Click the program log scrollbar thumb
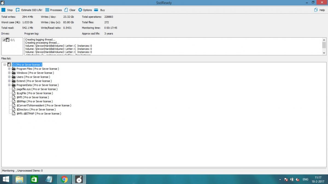This screenshot has width=328, height=184. coord(324,45)
